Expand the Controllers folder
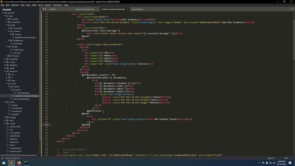This screenshot has width=295, height=166. (x=9, y=28)
